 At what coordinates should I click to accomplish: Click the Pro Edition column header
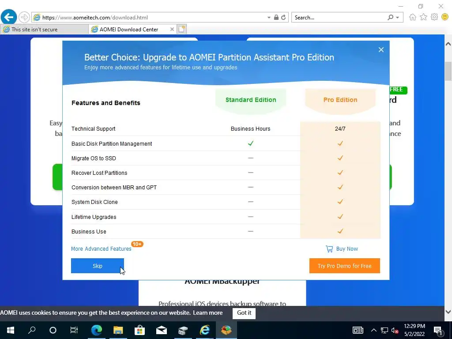(x=340, y=100)
